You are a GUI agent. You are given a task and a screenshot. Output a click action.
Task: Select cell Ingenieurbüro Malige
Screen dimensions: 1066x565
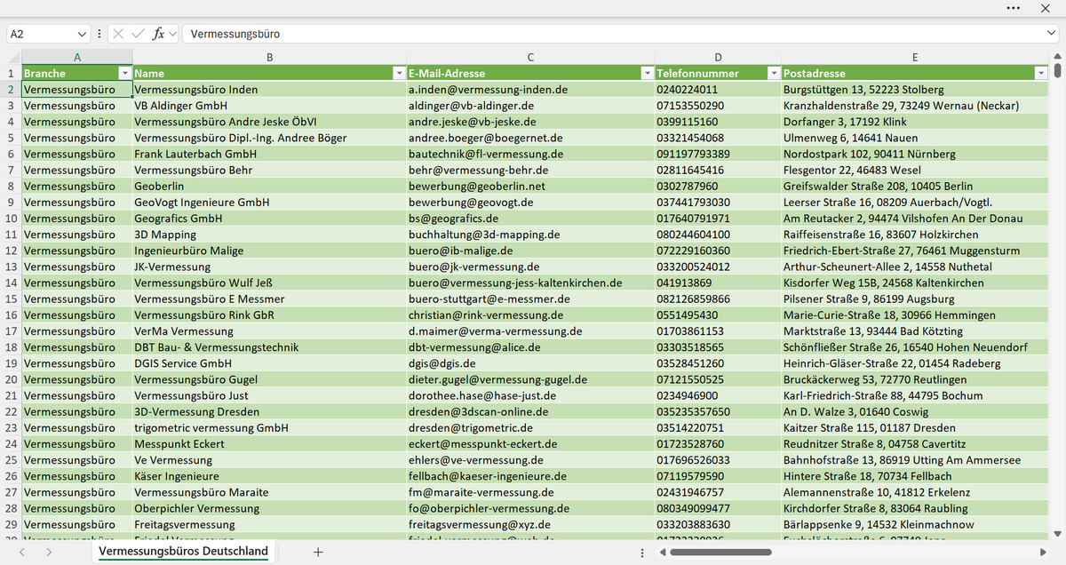tap(269, 251)
